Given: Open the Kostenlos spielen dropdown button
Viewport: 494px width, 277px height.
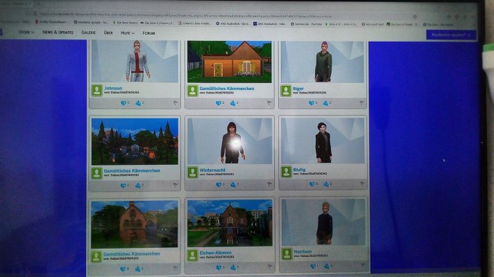Looking at the screenshot, I should [451, 35].
